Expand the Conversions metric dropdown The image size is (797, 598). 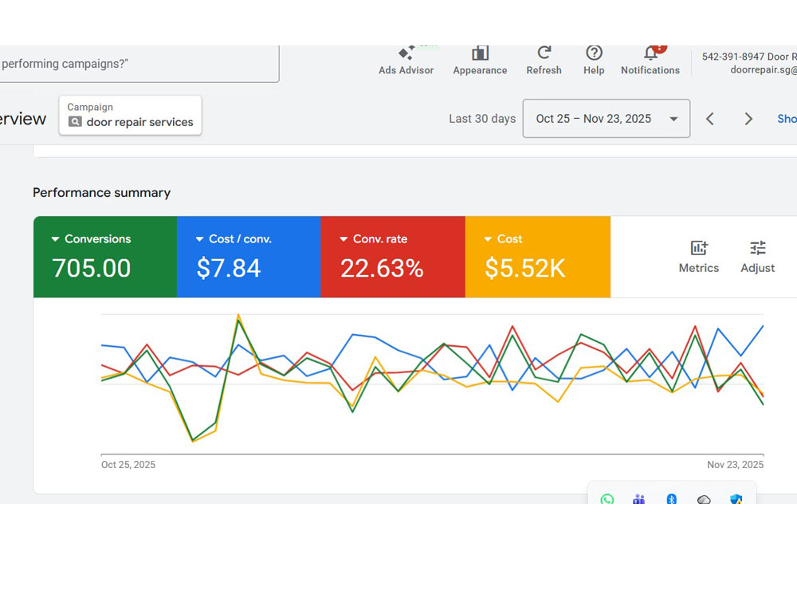click(56, 239)
